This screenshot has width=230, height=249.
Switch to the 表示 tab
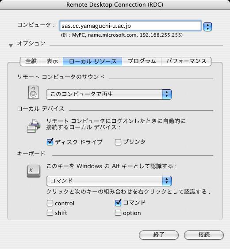click(x=52, y=61)
